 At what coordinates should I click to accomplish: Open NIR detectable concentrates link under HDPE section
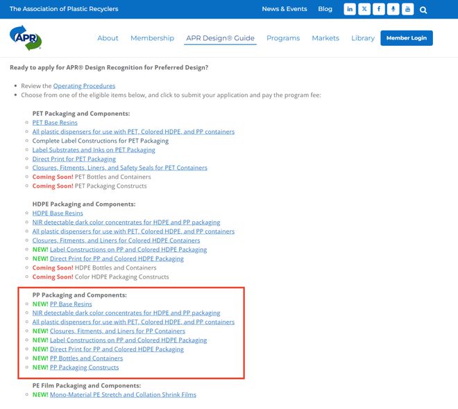click(126, 223)
